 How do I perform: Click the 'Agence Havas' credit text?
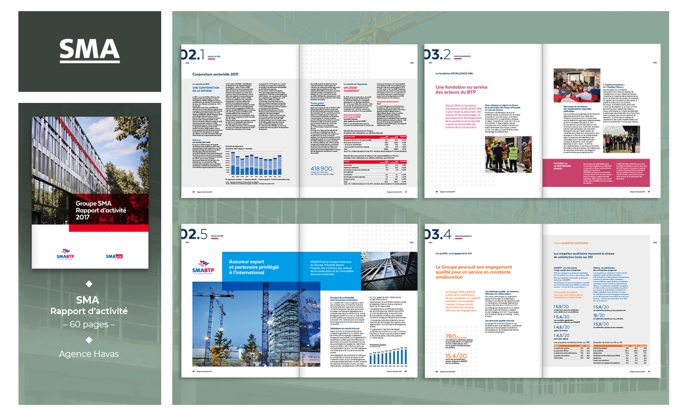(89, 354)
